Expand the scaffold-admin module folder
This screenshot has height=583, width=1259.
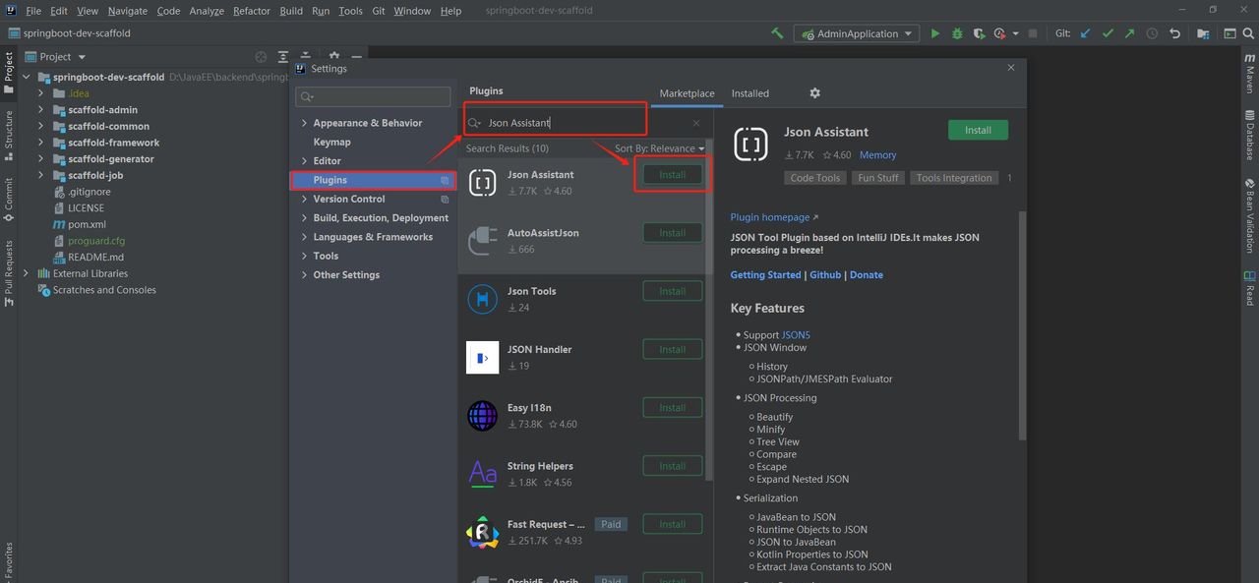click(41, 110)
